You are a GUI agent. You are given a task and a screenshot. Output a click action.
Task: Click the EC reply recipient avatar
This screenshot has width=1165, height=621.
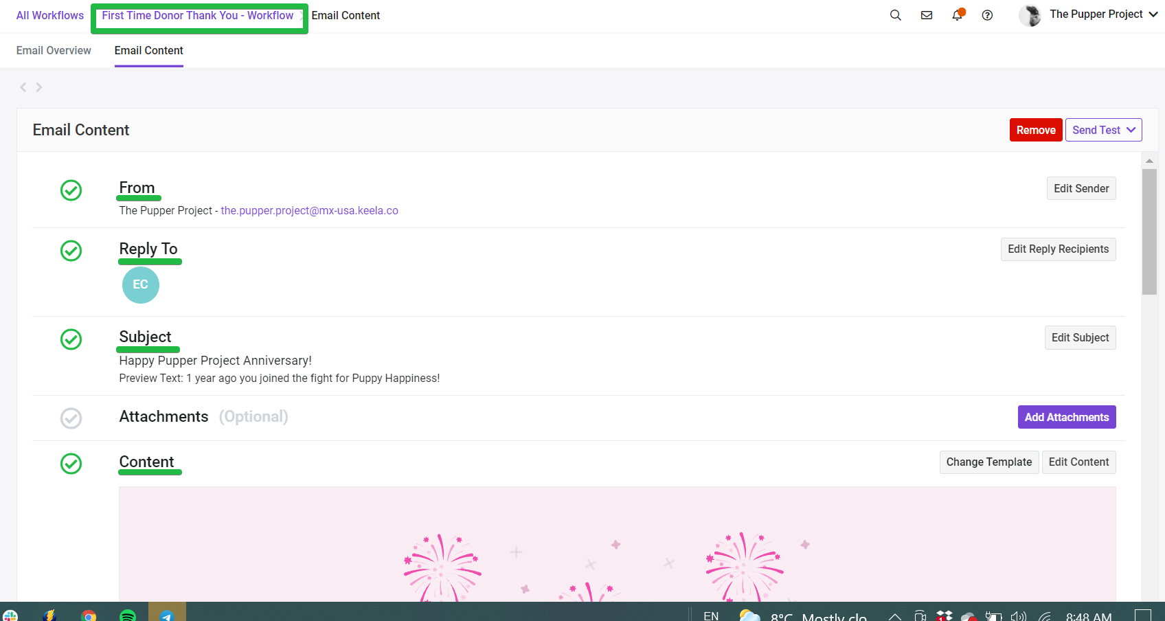(x=141, y=284)
